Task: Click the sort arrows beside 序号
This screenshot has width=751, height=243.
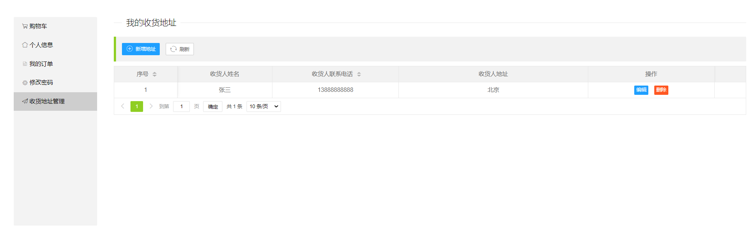Action: coord(155,74)
